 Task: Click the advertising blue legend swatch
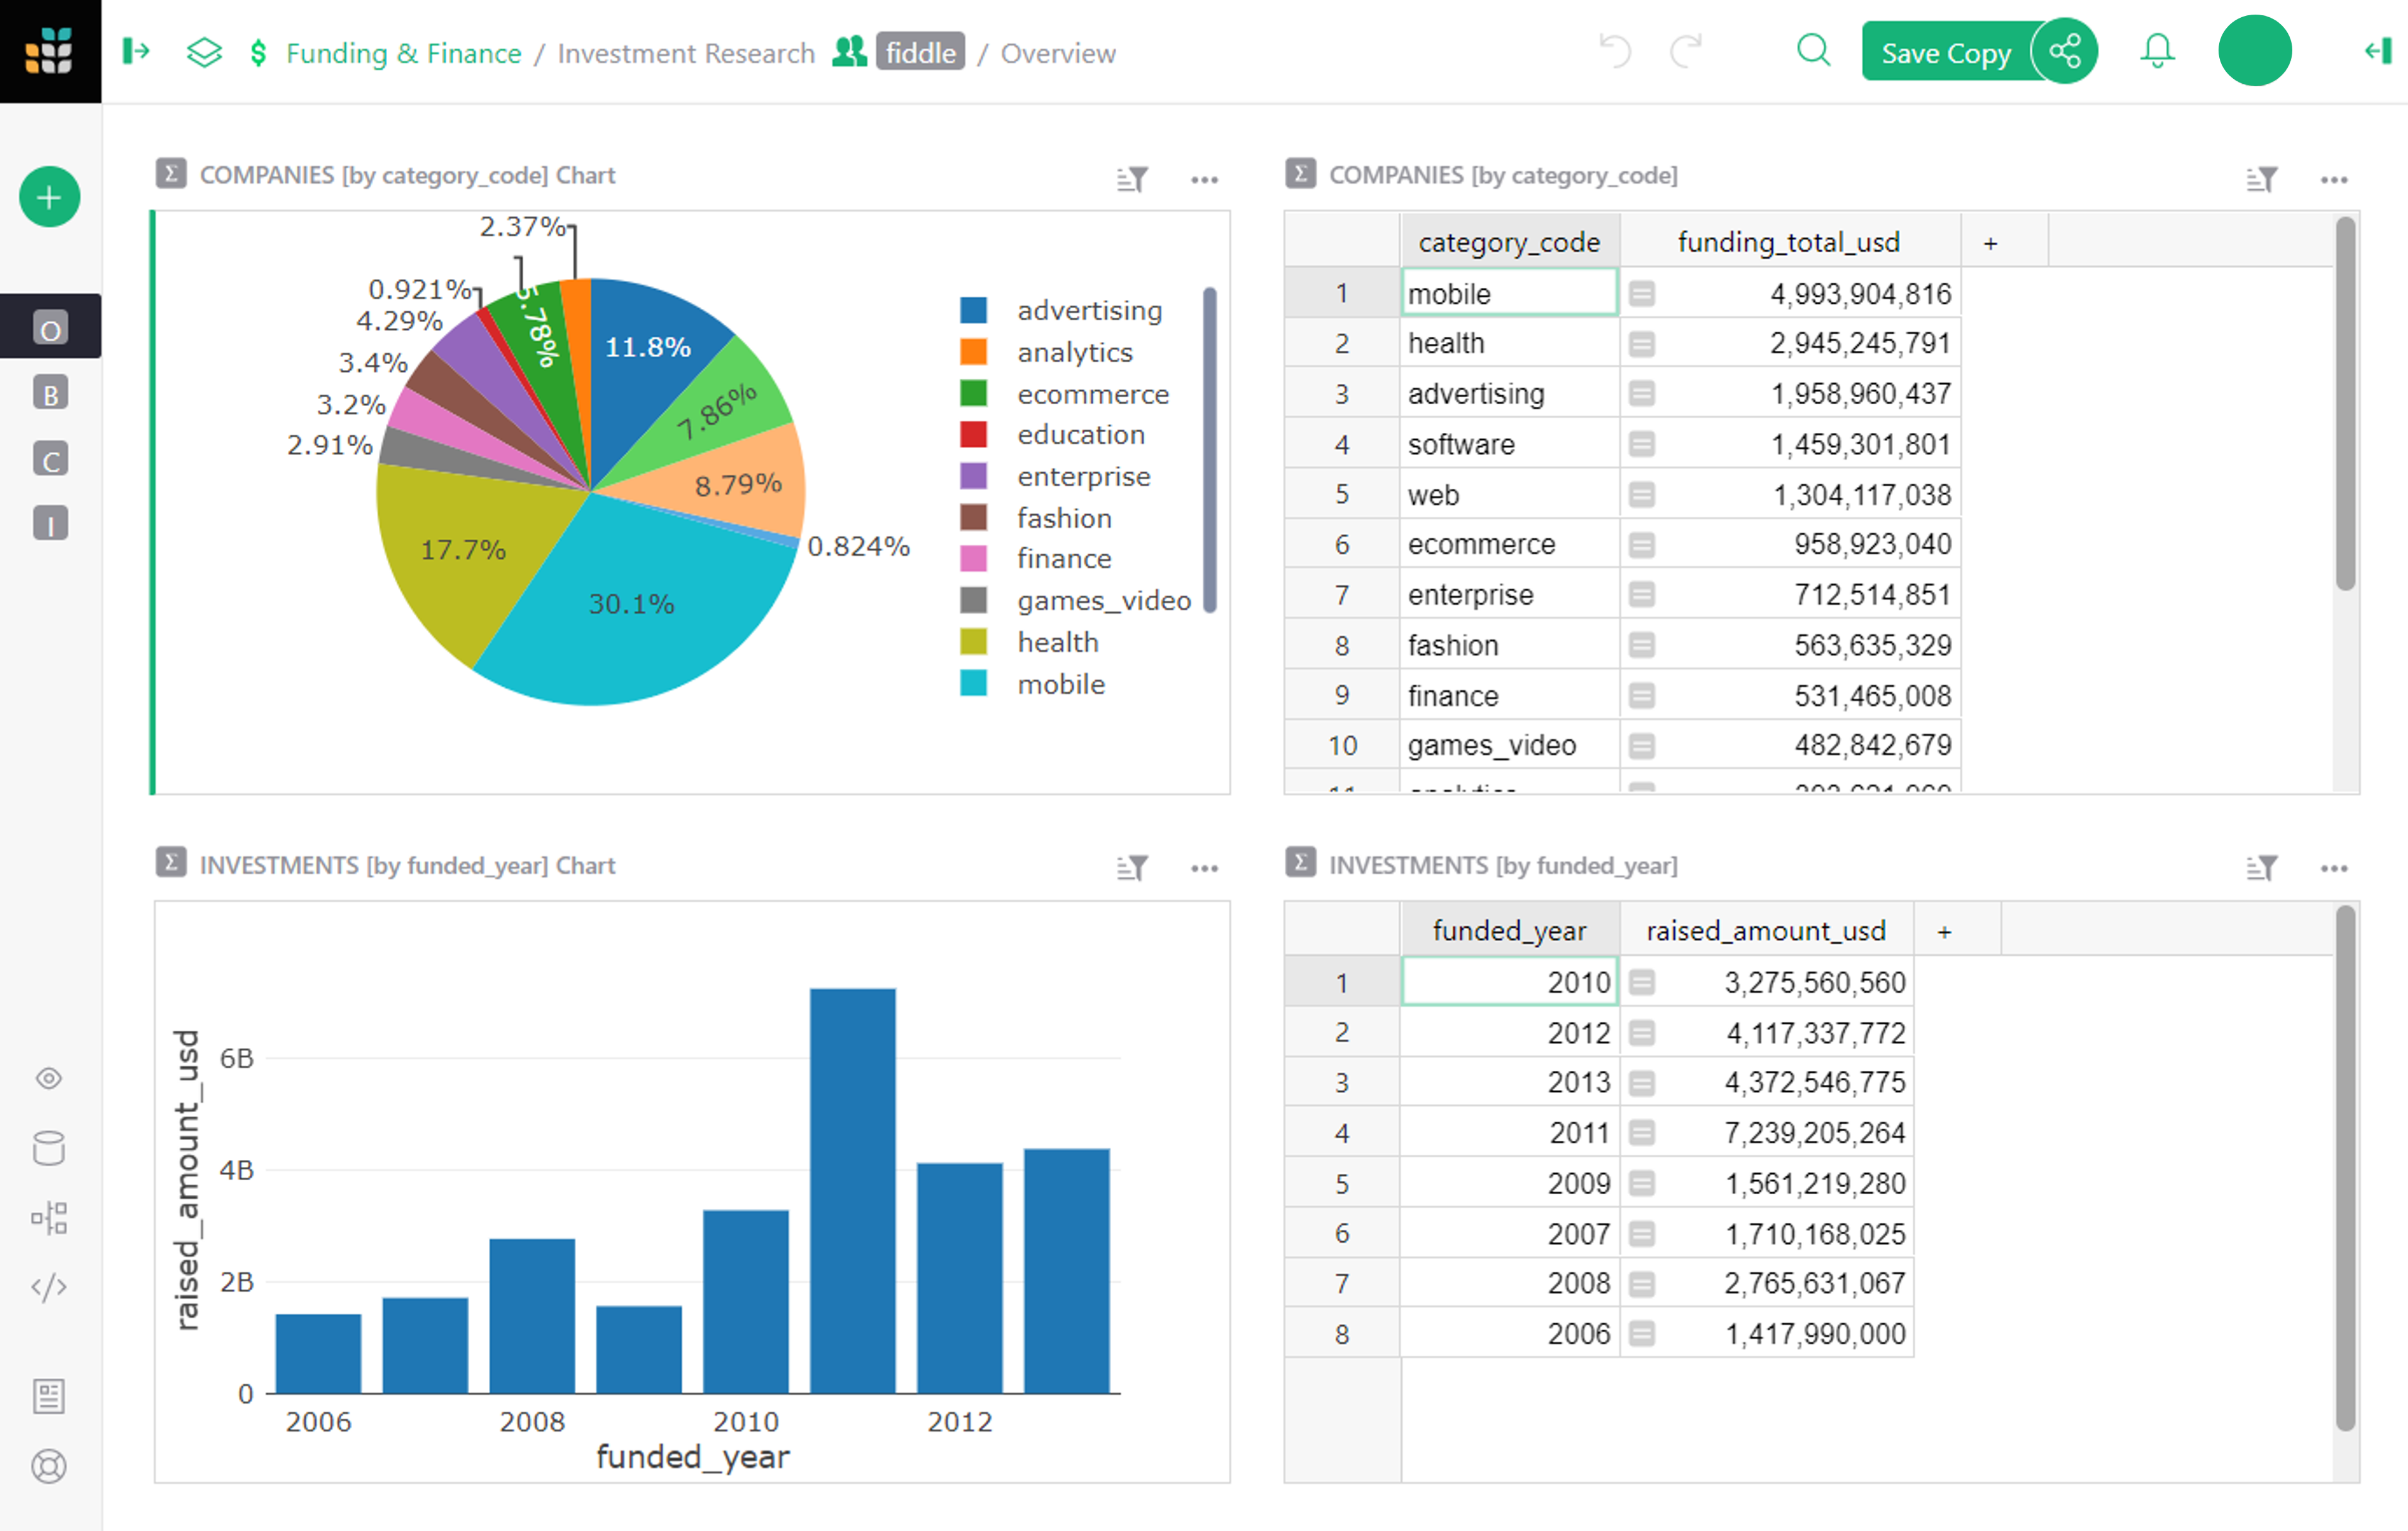click(973, 311)
